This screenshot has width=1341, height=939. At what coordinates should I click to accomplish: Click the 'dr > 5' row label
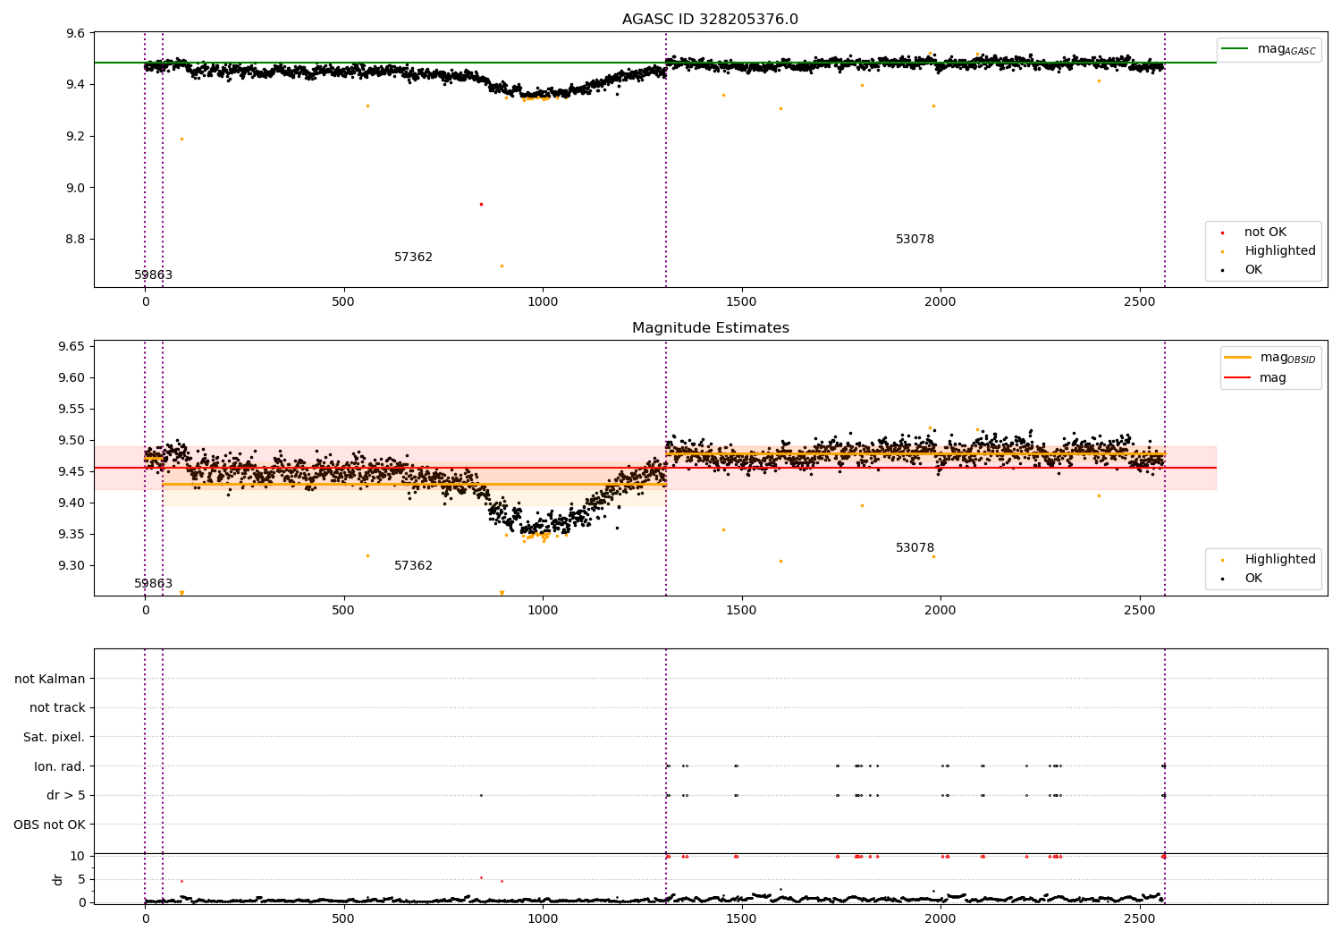pyautogui.click(x=66, y=796)
